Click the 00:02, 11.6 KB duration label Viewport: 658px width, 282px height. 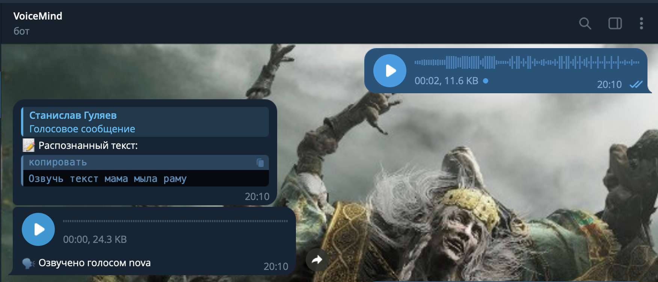click(447, 81)
